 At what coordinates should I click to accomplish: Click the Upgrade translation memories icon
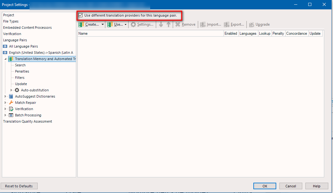click(x=251, y=24)
